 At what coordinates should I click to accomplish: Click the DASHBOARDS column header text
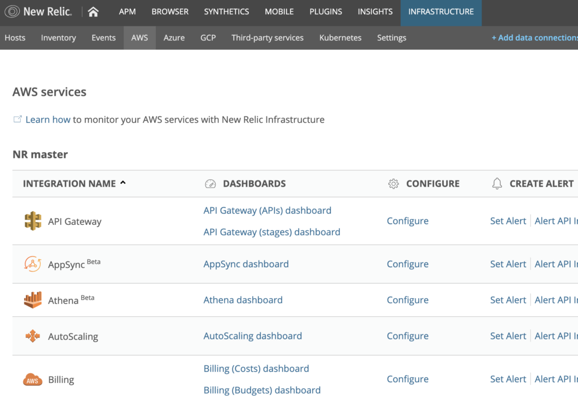255,184
